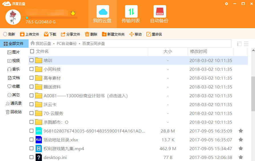Viewport: 255px width, 161px height.
Task: Switch to the 传输列表 tab
Action: click(131, 15)
